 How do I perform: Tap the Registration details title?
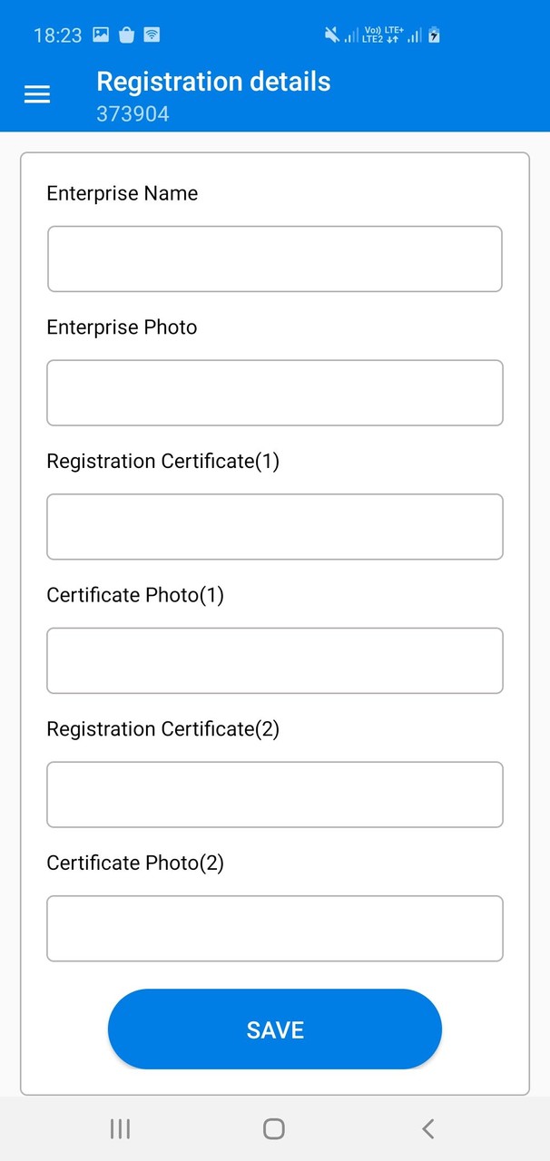pos(213,82)
